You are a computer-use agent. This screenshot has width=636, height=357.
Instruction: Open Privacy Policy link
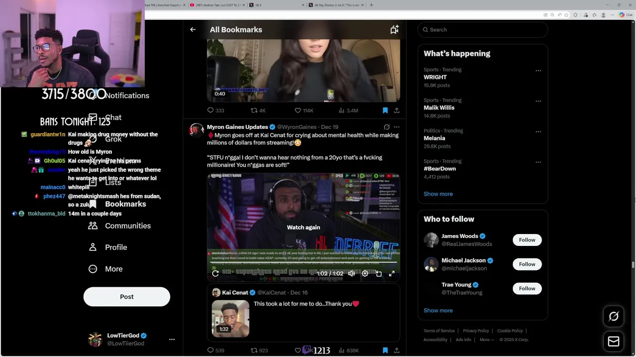[476, 331]
